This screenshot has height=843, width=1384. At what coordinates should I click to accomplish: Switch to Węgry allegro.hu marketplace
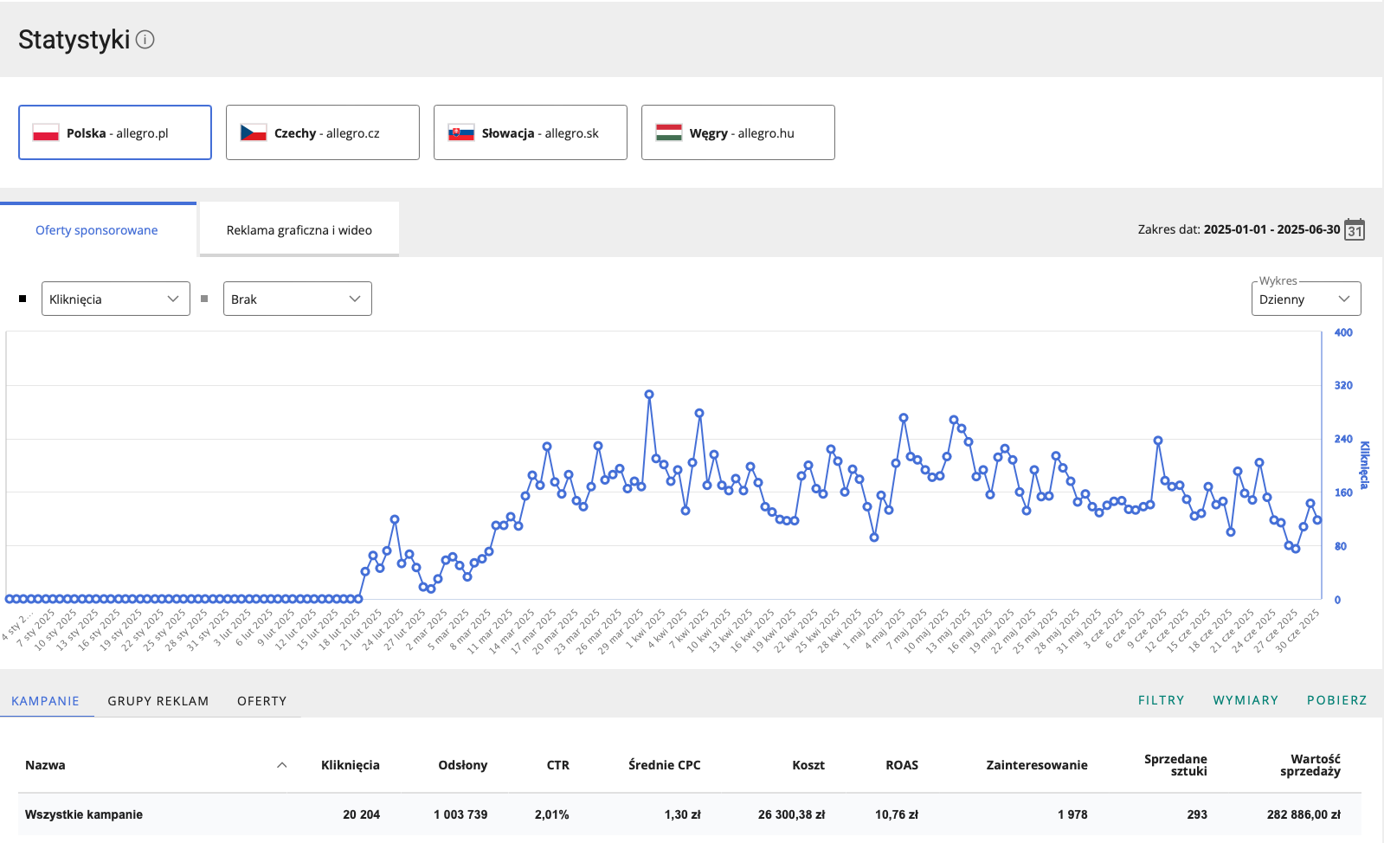coord(738,133)
